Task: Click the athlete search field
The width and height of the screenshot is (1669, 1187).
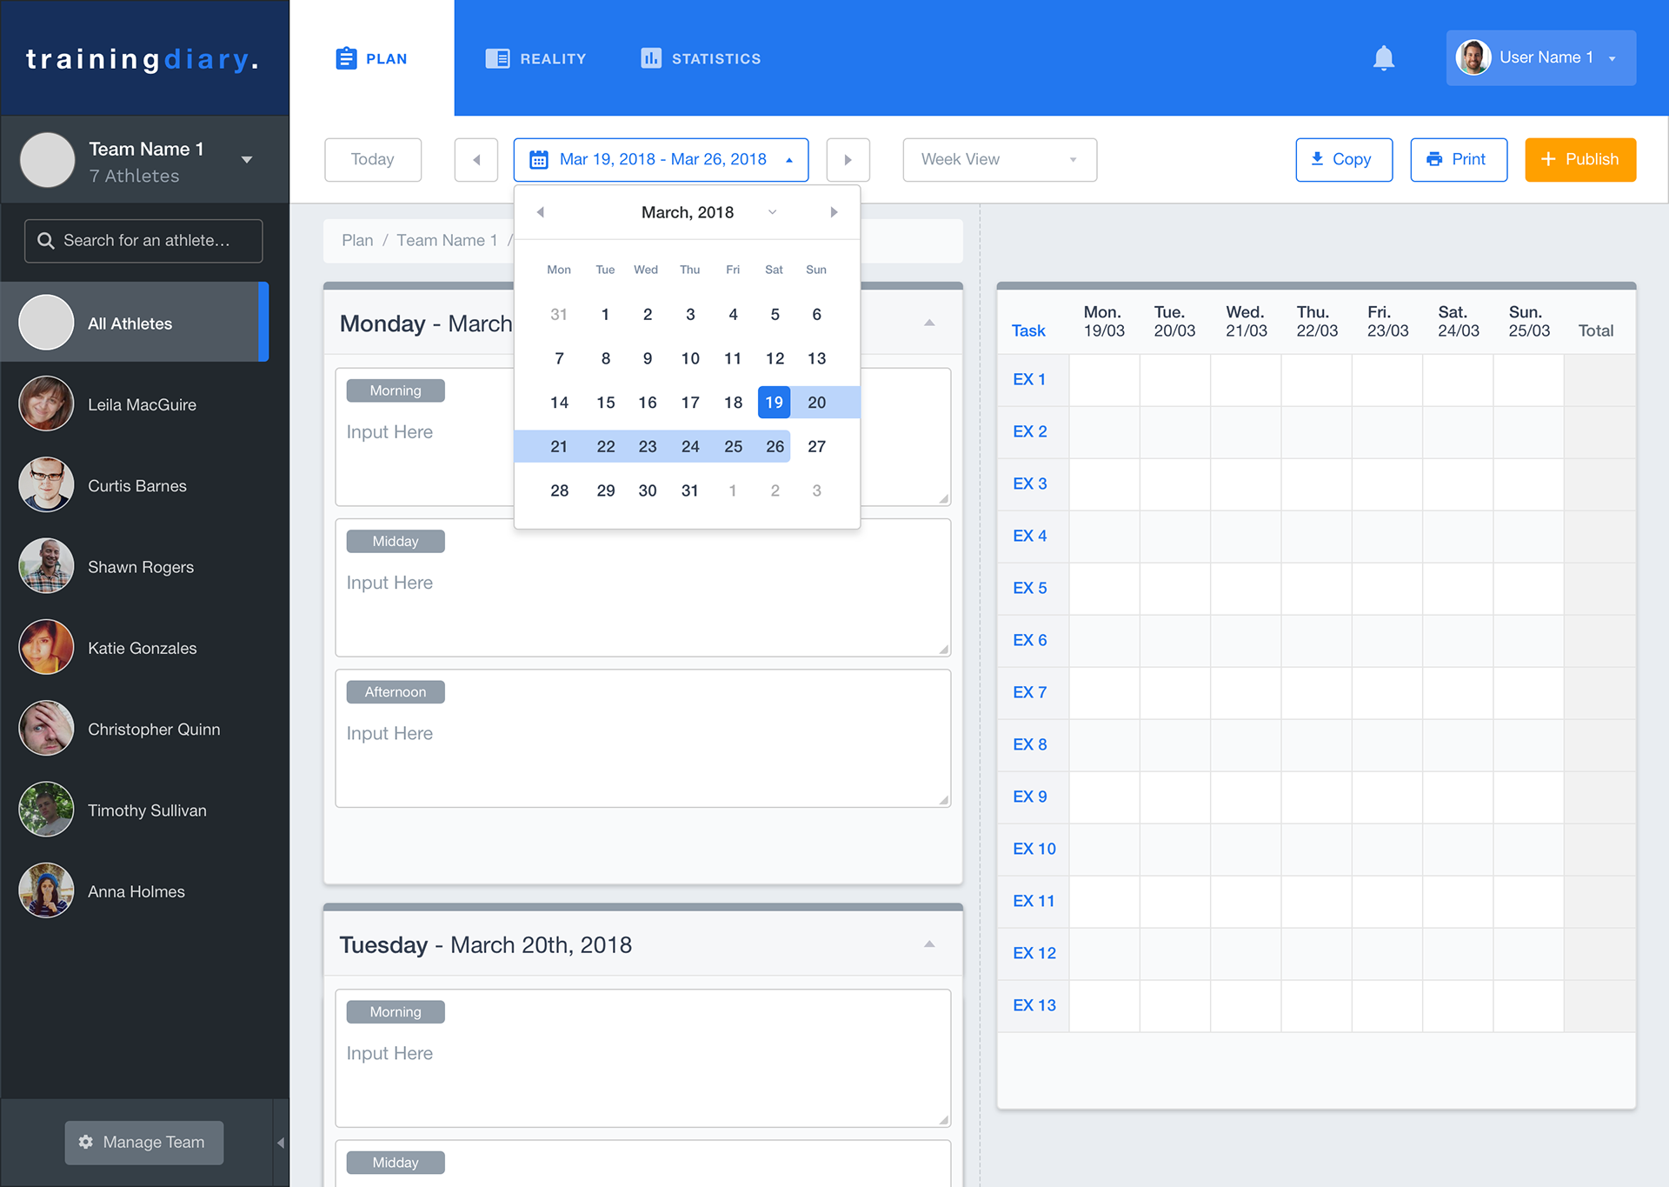Action: (x=143, y=241)
